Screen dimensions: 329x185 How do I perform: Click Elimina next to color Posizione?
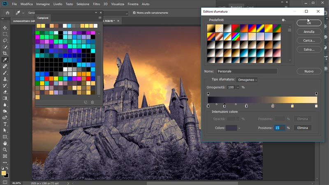coord(302,128)
